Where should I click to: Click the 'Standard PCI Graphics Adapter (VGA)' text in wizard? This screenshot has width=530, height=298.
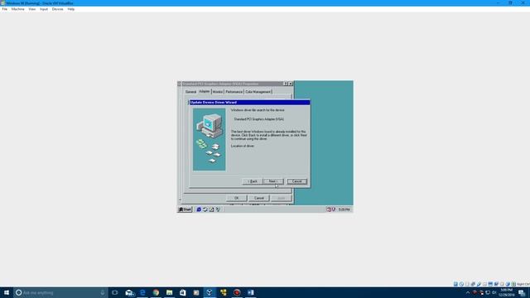(259, 119)
